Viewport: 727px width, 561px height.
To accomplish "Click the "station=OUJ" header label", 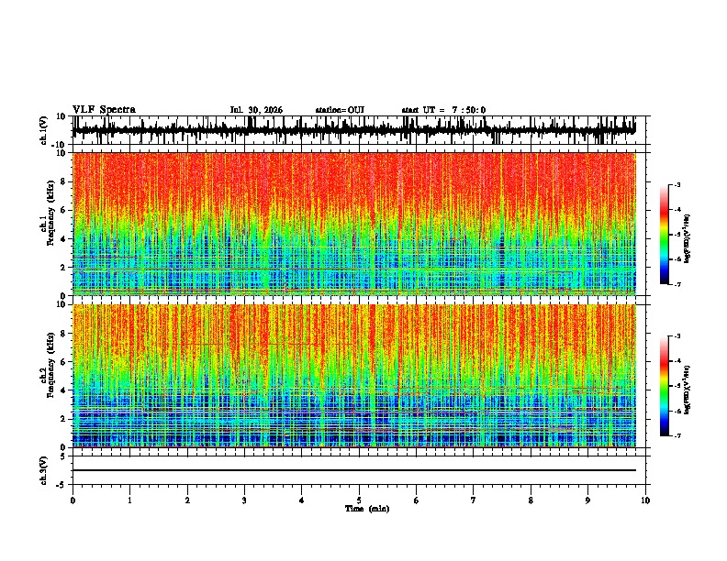I will [340, 110].
